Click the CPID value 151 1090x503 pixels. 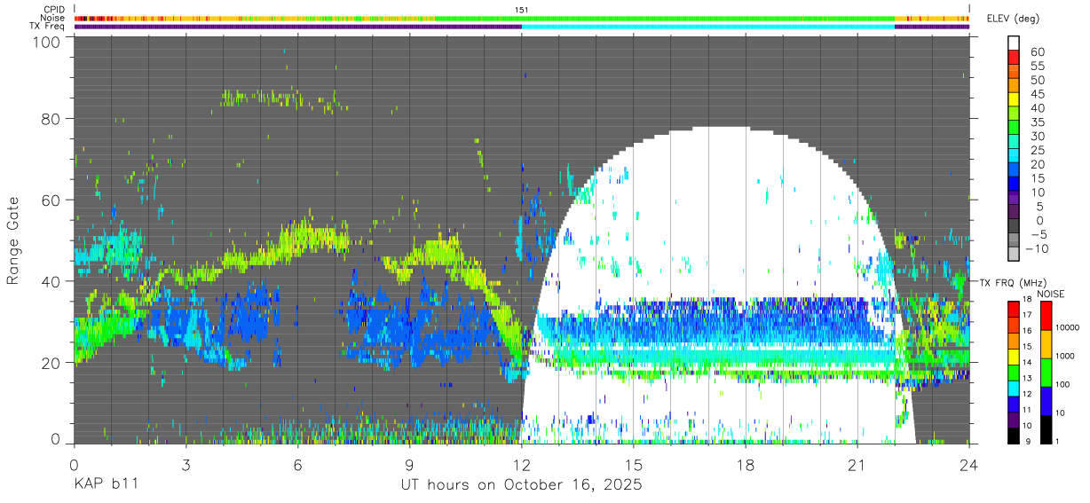522,10
